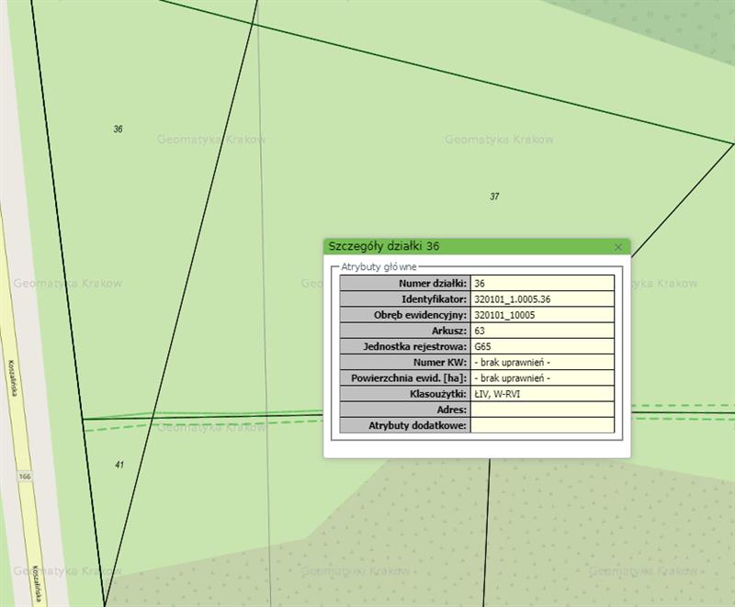Click the empty Adres value field
Screen dimensions: 735x607
[542, 410]
